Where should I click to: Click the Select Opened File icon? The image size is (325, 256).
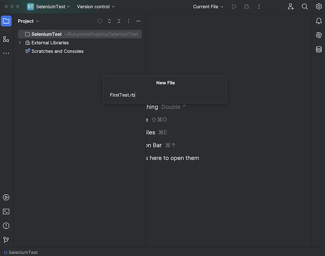pyautogui.click(x=100, y=21)
